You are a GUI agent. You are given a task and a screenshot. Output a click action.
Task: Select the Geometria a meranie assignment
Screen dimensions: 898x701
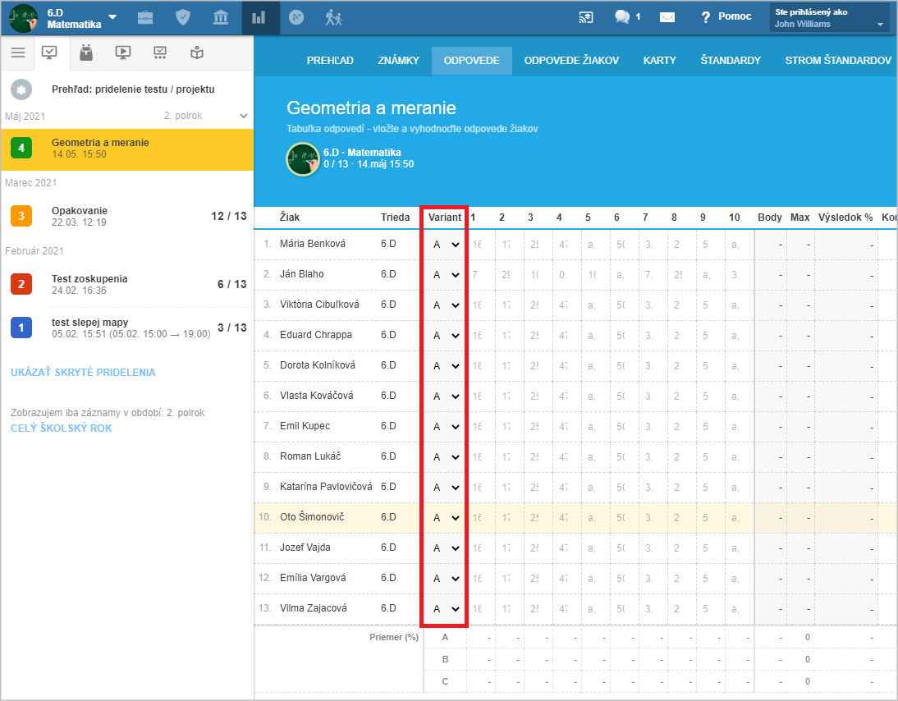coord(127,149)
